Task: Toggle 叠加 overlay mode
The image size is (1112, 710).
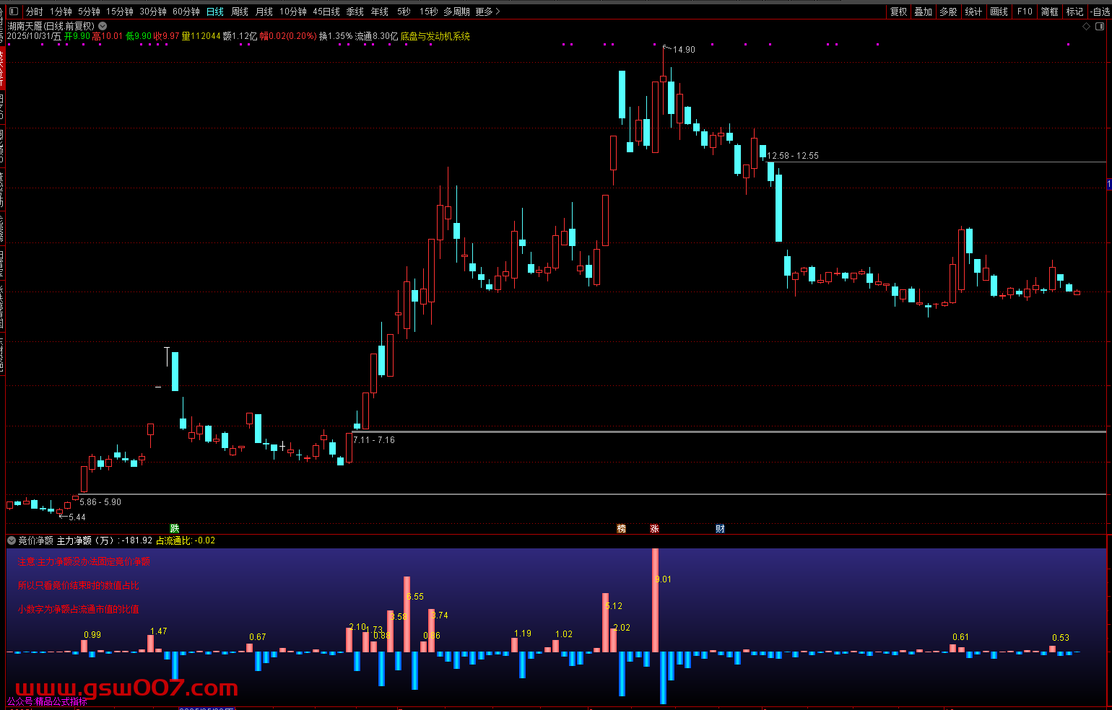Action: pyautogui.click(x=923, y=12)
